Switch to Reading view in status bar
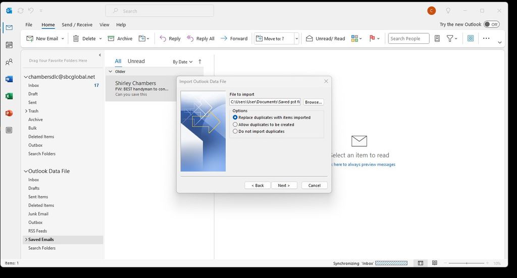Screen dimensions: 517x278 click(x=435, y=263)
